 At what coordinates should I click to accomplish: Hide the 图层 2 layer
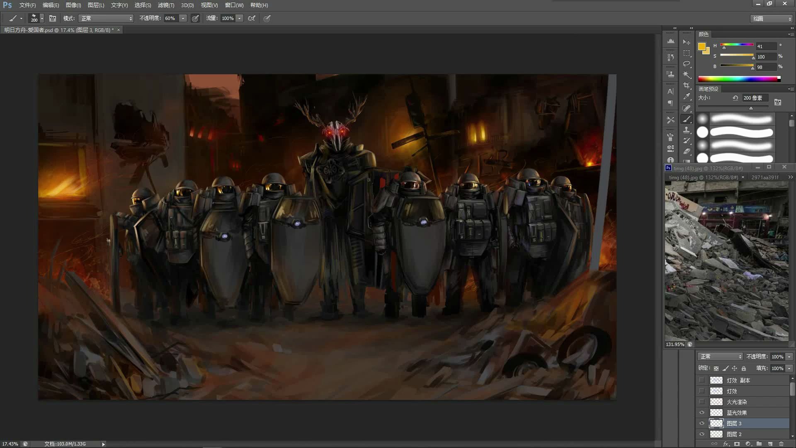701,434
